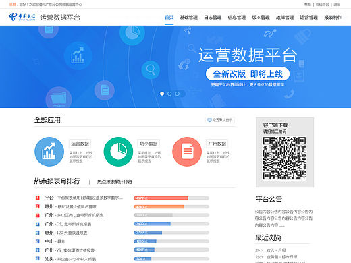Switch to 热点报表月排行 tab

(57, 181)
